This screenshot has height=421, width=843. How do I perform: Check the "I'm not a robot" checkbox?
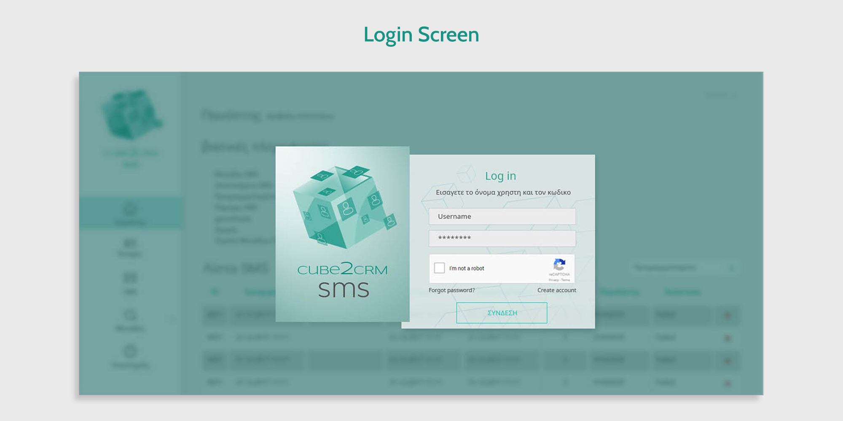point(439,268)
